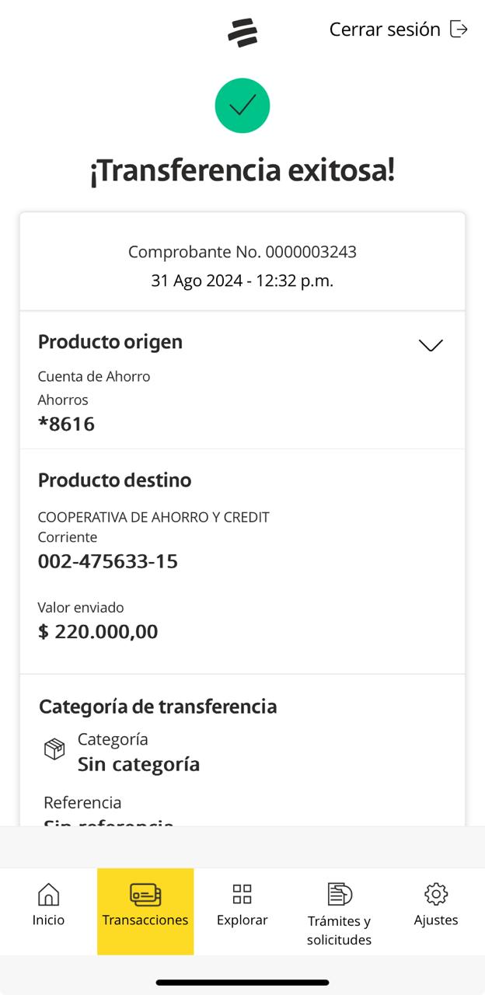Click the logout arrow icon

click(459, 30)
